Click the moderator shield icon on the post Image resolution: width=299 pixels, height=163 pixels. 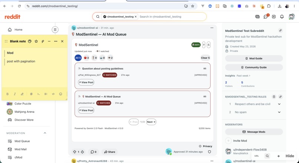coord(209,152)
